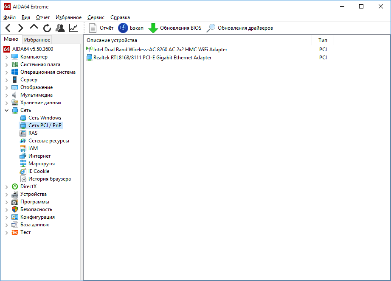Click the Программы icon
The width and height of the screenshot is (391, 281).
pos(15,202)
